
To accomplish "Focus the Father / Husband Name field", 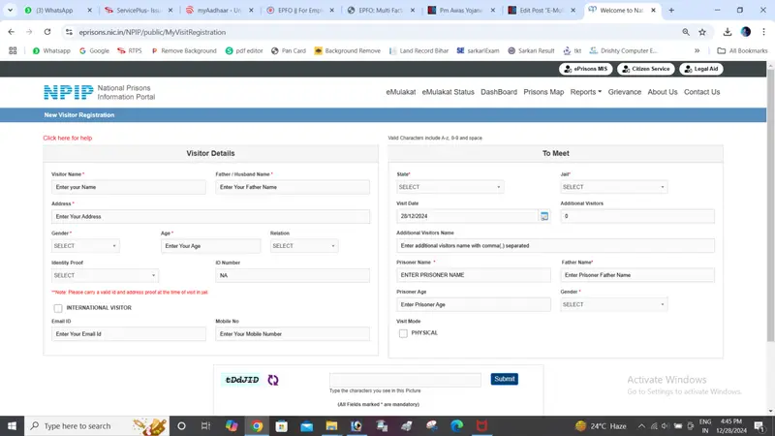I will pos(293,187).
